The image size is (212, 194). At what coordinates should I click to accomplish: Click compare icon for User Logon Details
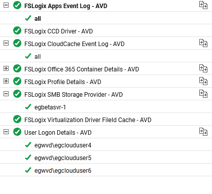point(203,132)
